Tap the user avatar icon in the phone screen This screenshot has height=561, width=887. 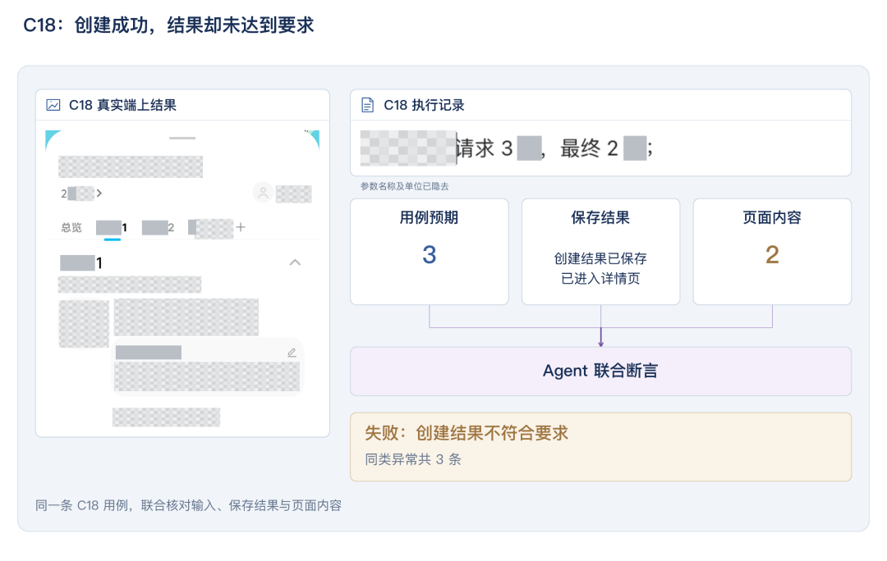pyautogui.click(x=263, y=194)
